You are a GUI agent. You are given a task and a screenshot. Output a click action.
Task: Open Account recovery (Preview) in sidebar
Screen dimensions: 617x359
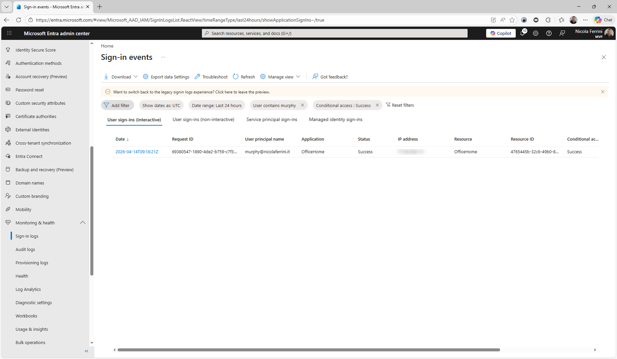click(x=41, y=76)
